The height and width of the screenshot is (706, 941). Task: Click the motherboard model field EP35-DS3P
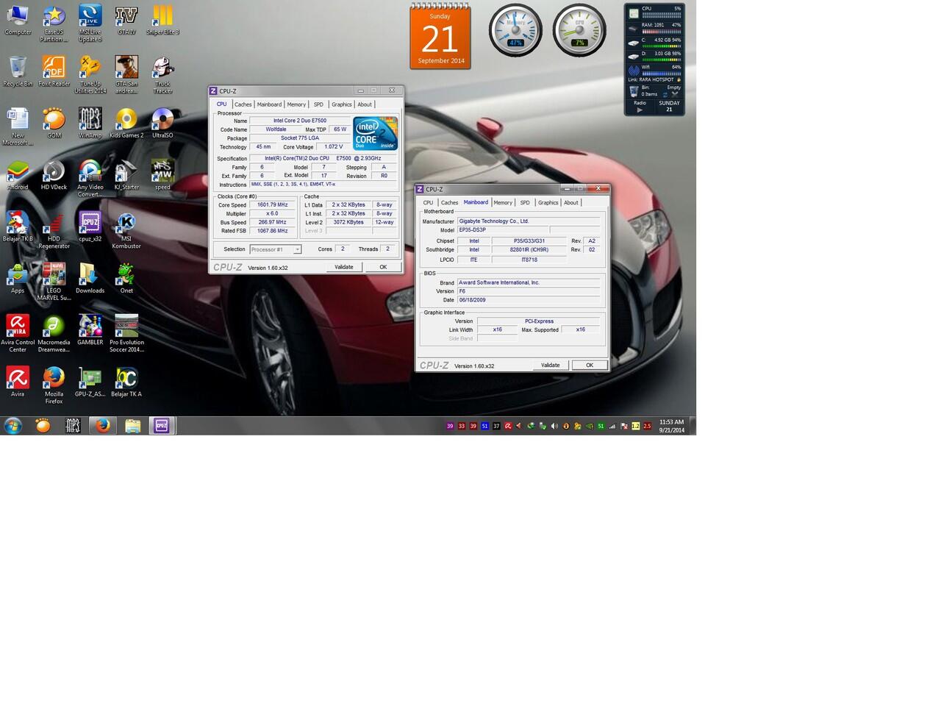click(503, 230)
